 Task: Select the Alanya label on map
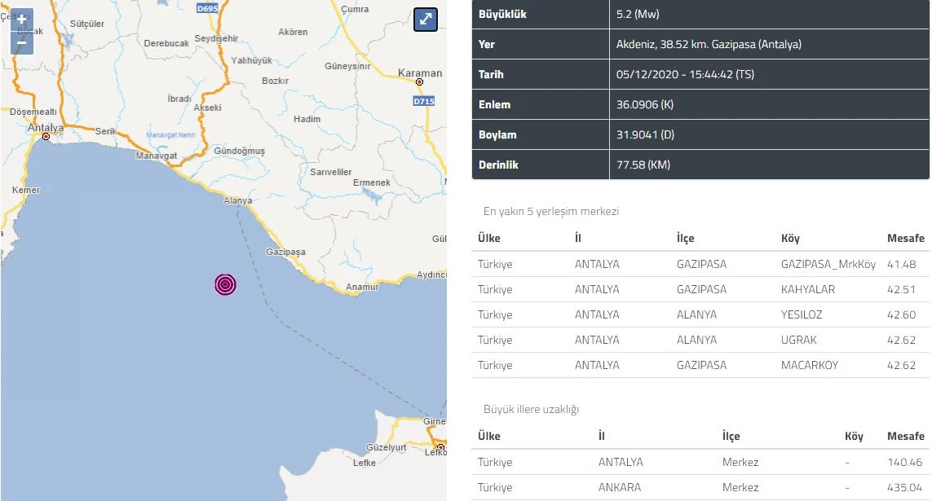pos(238,200)
